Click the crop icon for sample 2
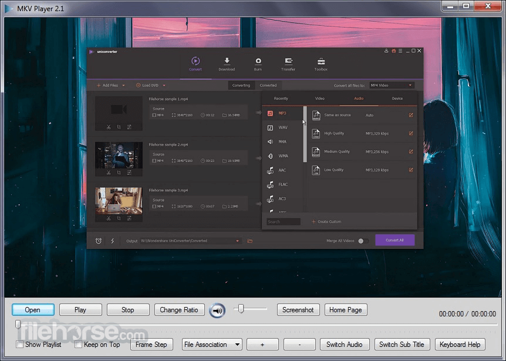Viewport: 506px width, 361px height. pos(119,173)
